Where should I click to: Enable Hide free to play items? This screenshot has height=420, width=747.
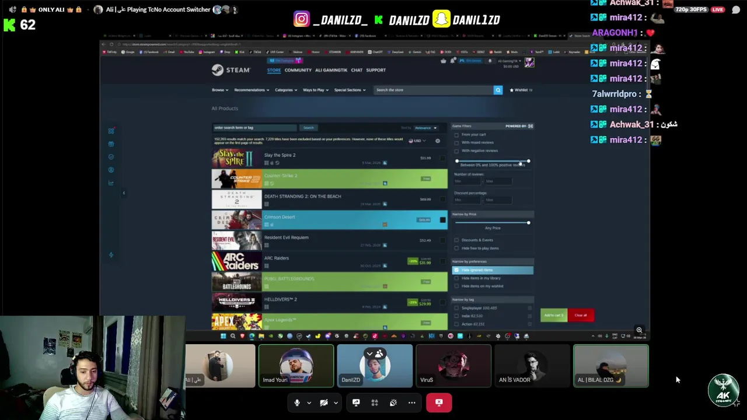[456, 249]
